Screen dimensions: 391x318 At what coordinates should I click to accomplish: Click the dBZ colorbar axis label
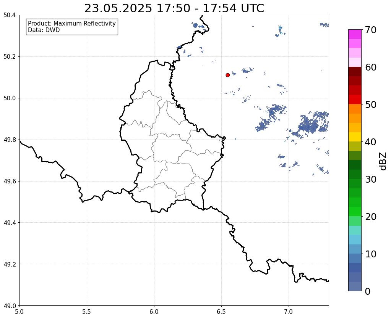[383, 161]
